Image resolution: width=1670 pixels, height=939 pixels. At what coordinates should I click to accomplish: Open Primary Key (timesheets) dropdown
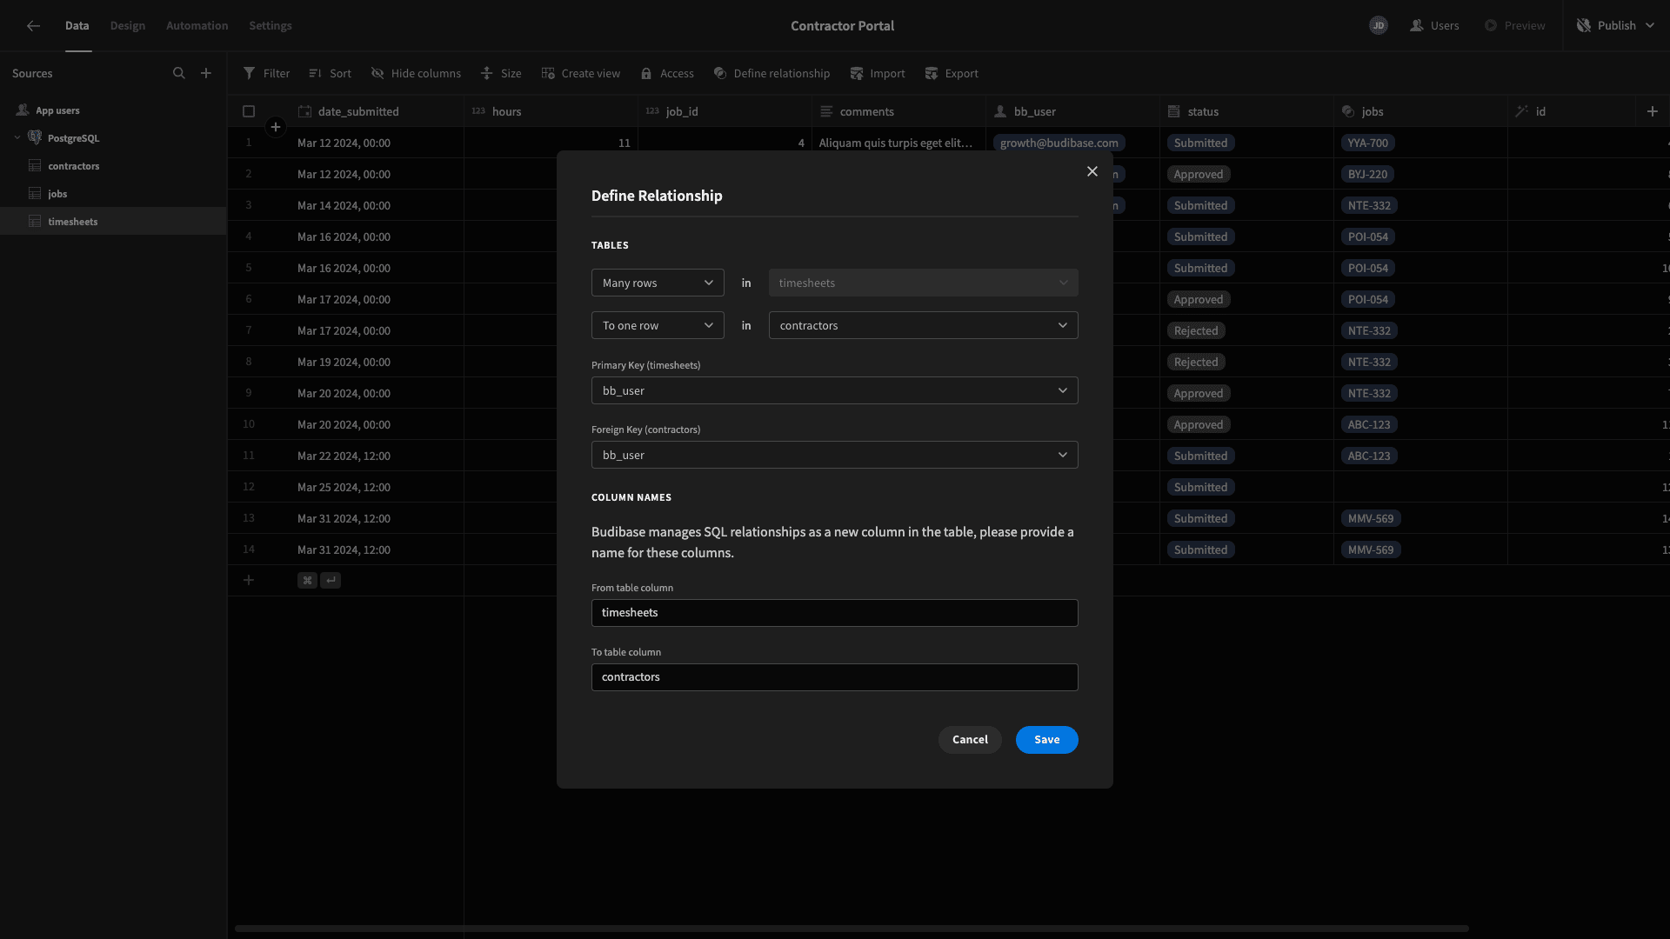pyautogui.click(x=835, y=390)
